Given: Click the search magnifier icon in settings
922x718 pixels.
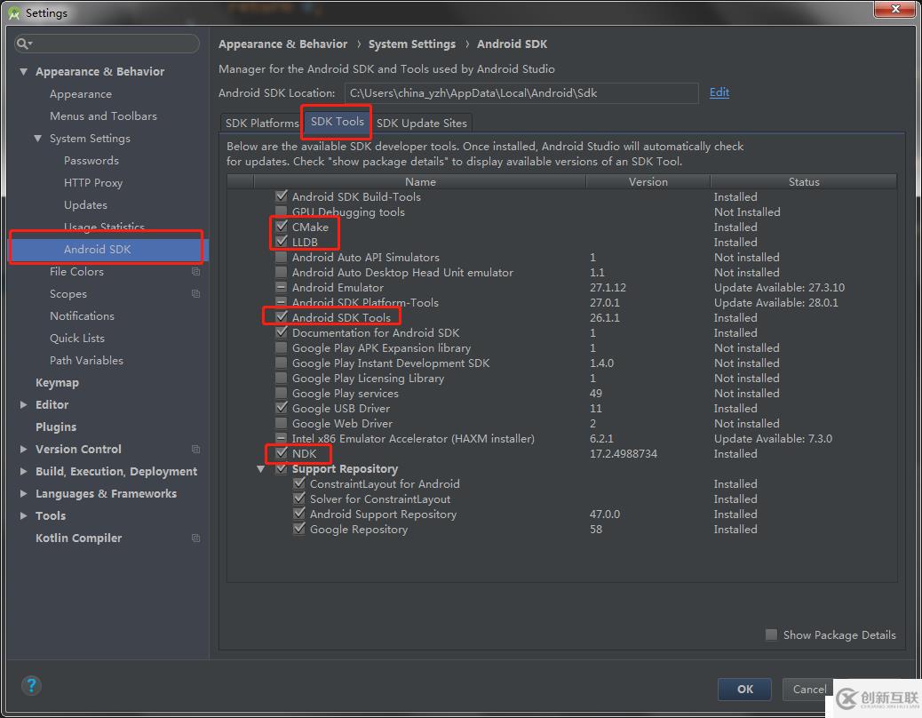Looking at the screenshot, I should click(23, 44).
